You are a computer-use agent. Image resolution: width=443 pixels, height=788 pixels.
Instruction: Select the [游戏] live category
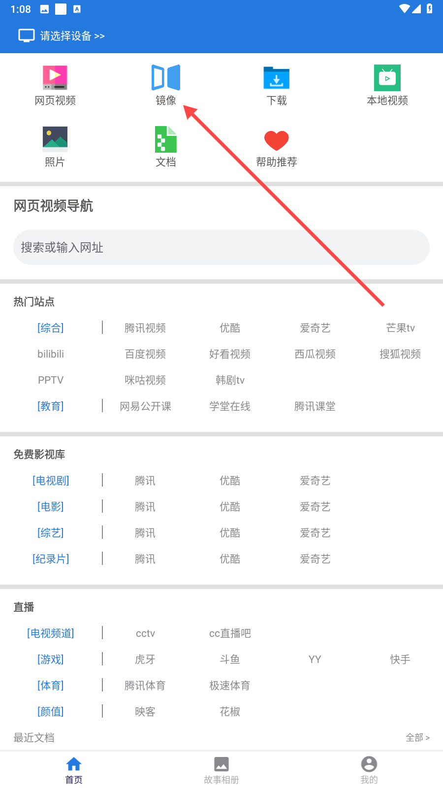[x=51, y=659]
